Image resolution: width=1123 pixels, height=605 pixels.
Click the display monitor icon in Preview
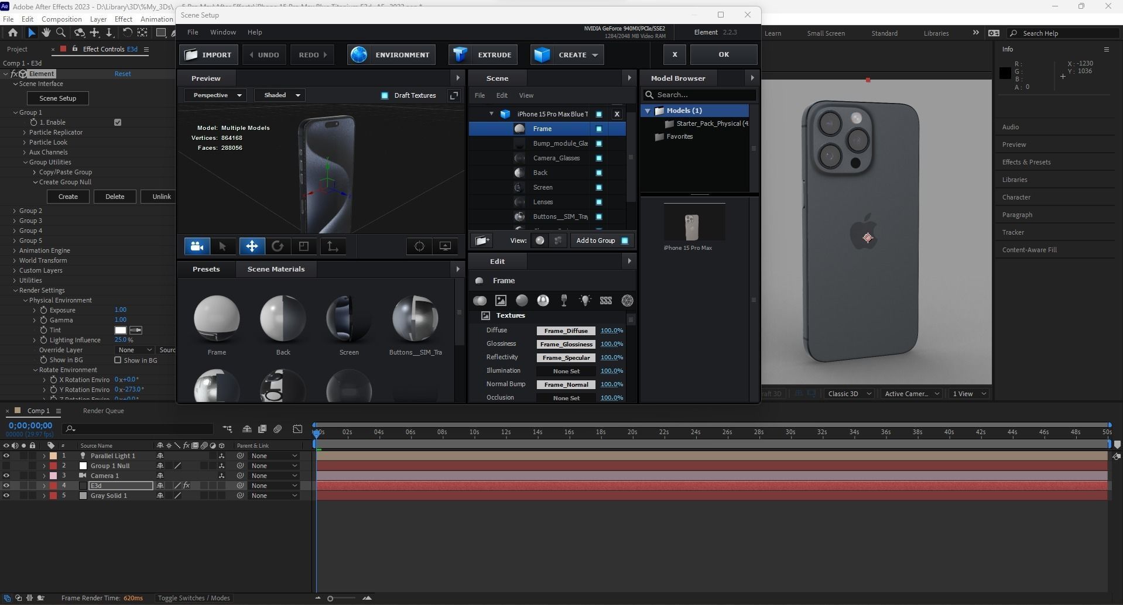[445, 246]
